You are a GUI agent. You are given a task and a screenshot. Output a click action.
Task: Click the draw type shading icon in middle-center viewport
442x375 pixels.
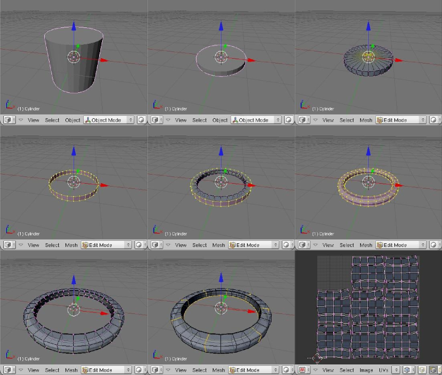(x=286, y=245)
